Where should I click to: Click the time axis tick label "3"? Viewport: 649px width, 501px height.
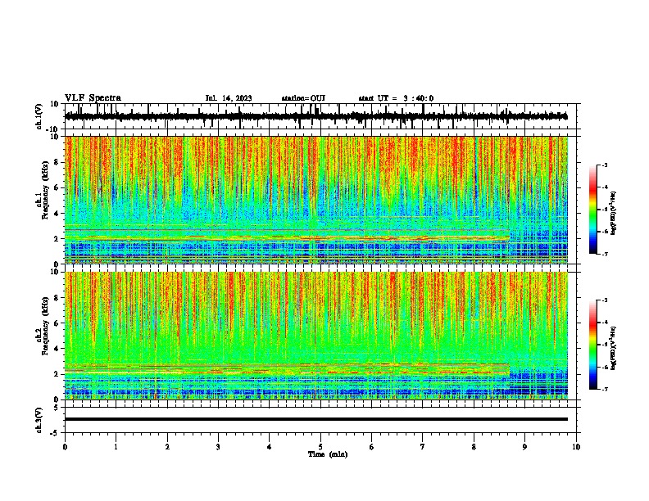(219, 447)
